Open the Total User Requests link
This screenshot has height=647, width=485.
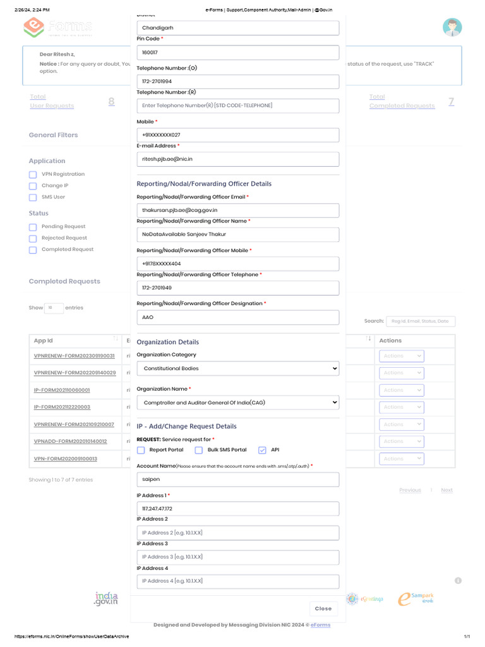52,101
